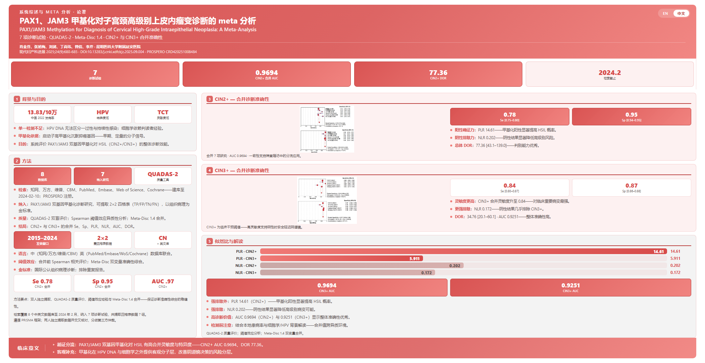Click the '2×2 需四格表数据' card
This screenshot has width=705, height=363.
103,240
